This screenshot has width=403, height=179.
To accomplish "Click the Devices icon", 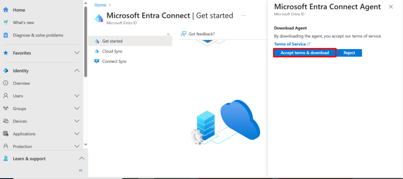I will click(x=6, y=121).
